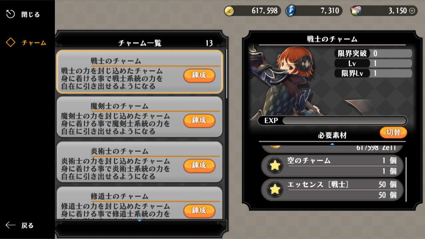Select 炎術士のチャーム list entry
The height and width of the screenshot is (239, 425).
click(x=139, y=162)
